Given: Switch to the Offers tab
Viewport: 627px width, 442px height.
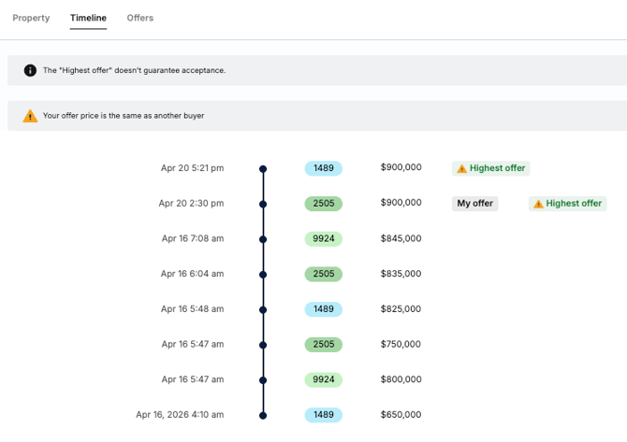Looking at the screenshot, I should [140, 18].
